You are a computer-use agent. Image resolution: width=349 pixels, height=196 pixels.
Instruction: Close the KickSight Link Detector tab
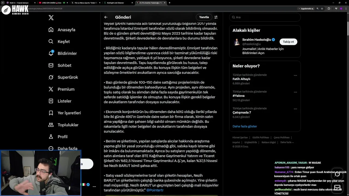pyautogui.click(x=132, y=3)
